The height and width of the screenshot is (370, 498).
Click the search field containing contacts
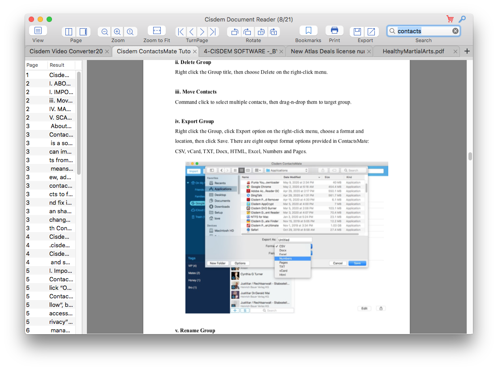tap(421, 31)
